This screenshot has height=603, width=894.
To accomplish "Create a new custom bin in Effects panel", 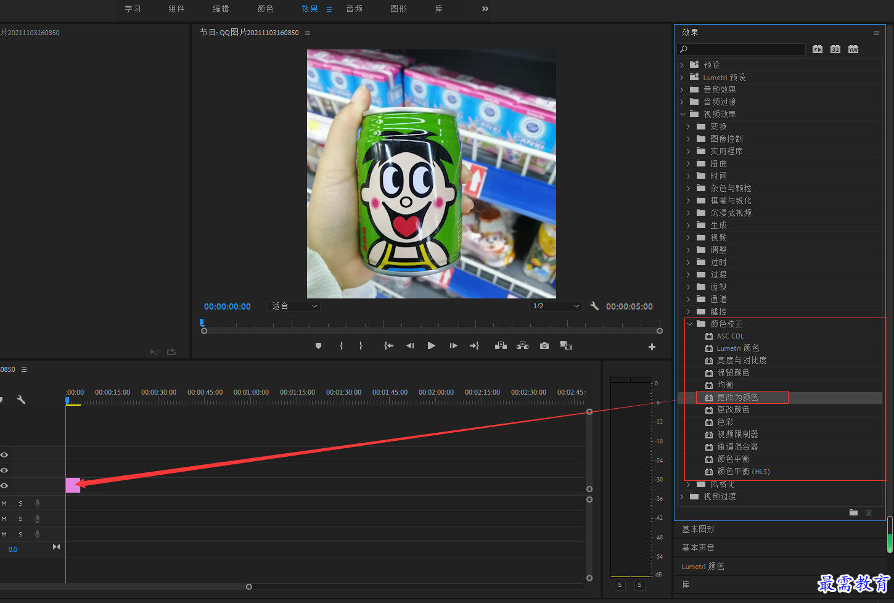I will pyautogui.click(x=853, y=512).
